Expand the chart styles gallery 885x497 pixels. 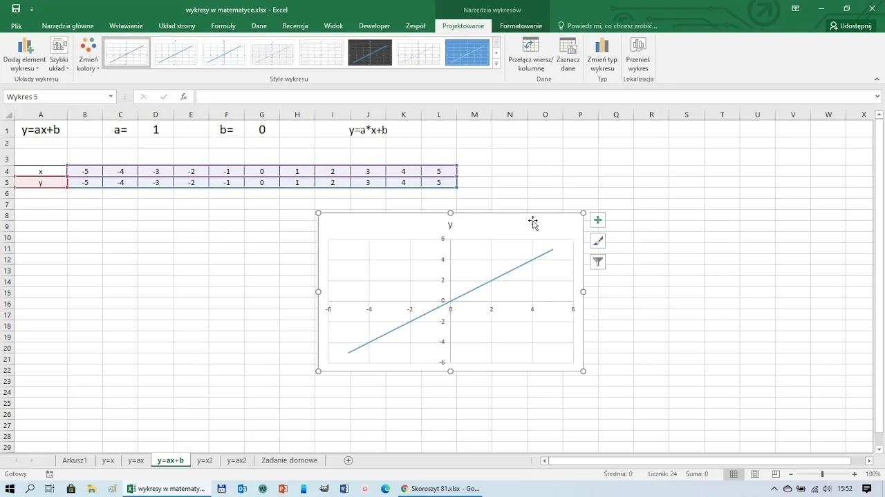click(x=496, y=64)
